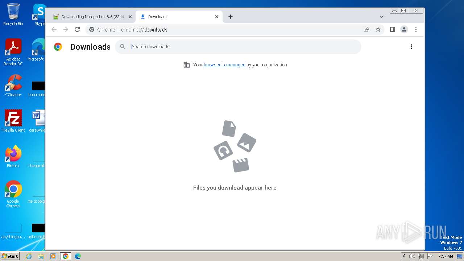
Task: Open Windows Explorer from the taskbar
Action: point(41,256)
